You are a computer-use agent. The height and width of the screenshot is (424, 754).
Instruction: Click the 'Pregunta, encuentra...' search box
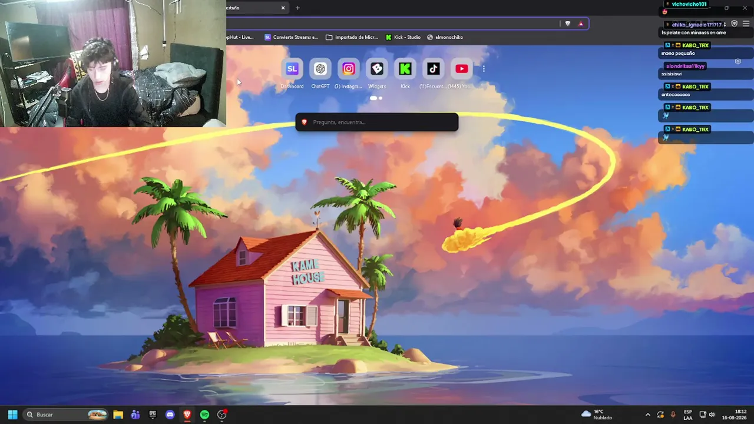[376, 122]
